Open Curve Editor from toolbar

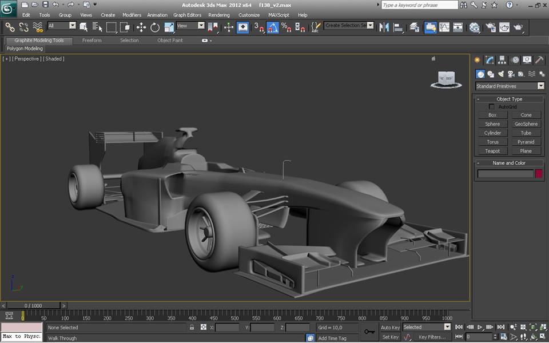tap(444, 27)
